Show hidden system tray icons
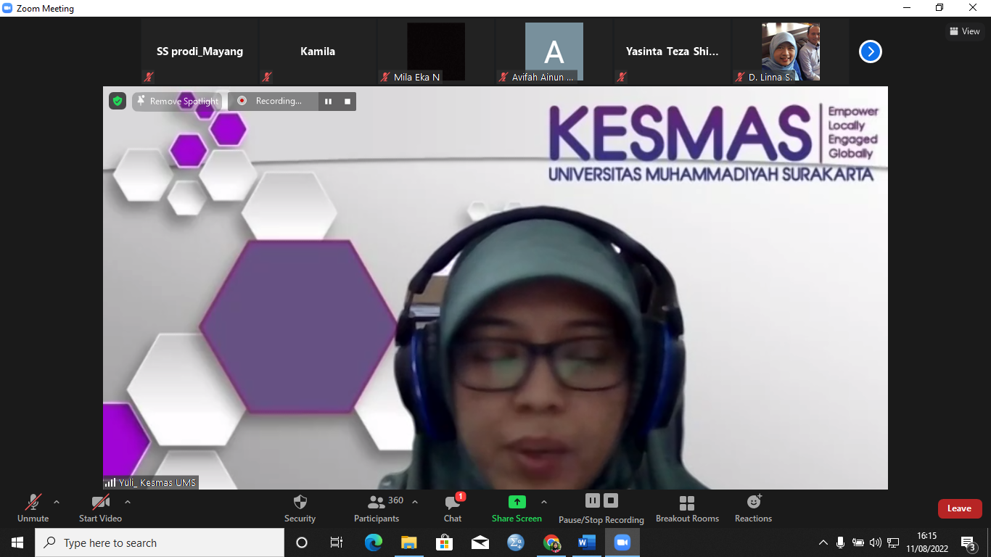This screenshot has height=557, width=991. (823, 542)
